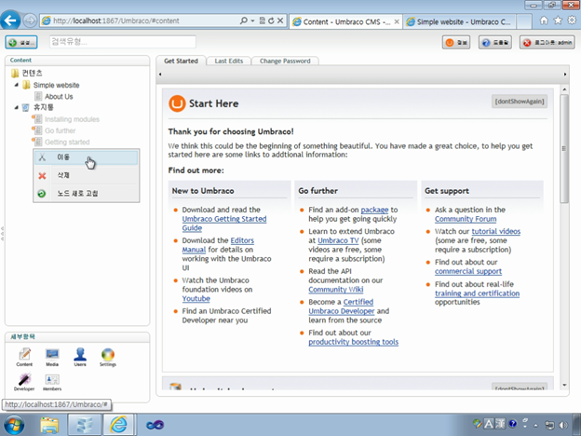Screen dimensions: 581x436
Task: Click the scissors icon of the move menu item
Action: 42,157
